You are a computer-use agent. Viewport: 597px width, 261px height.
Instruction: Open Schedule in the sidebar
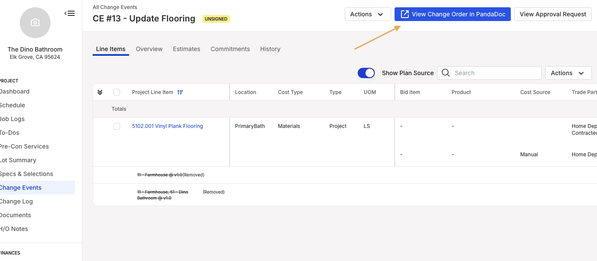tap(12, 105)
